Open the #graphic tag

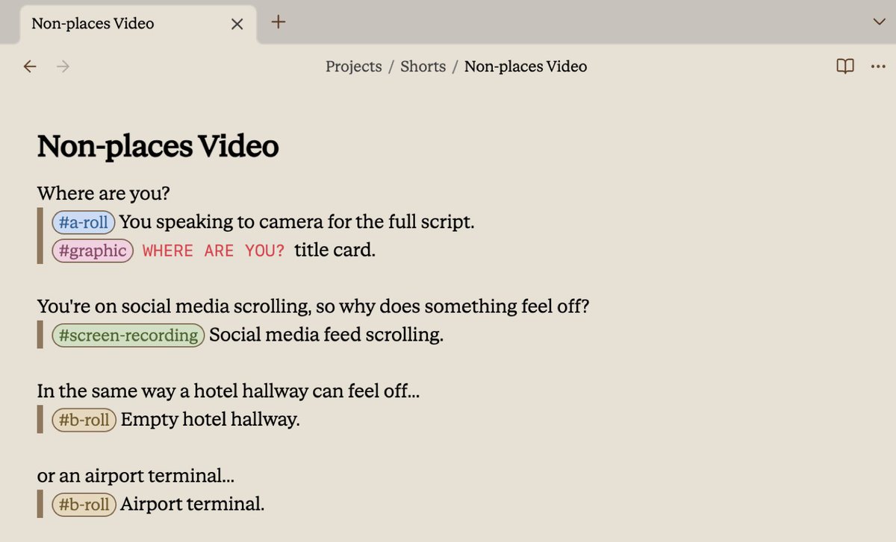click(x=93, y=250)
